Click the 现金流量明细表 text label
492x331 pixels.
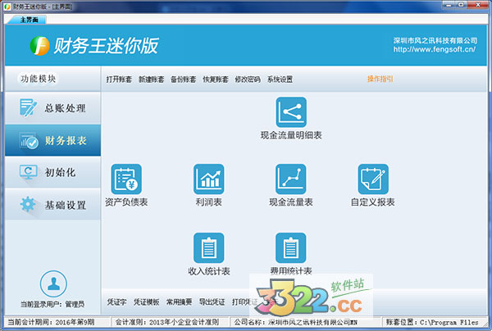291,135
